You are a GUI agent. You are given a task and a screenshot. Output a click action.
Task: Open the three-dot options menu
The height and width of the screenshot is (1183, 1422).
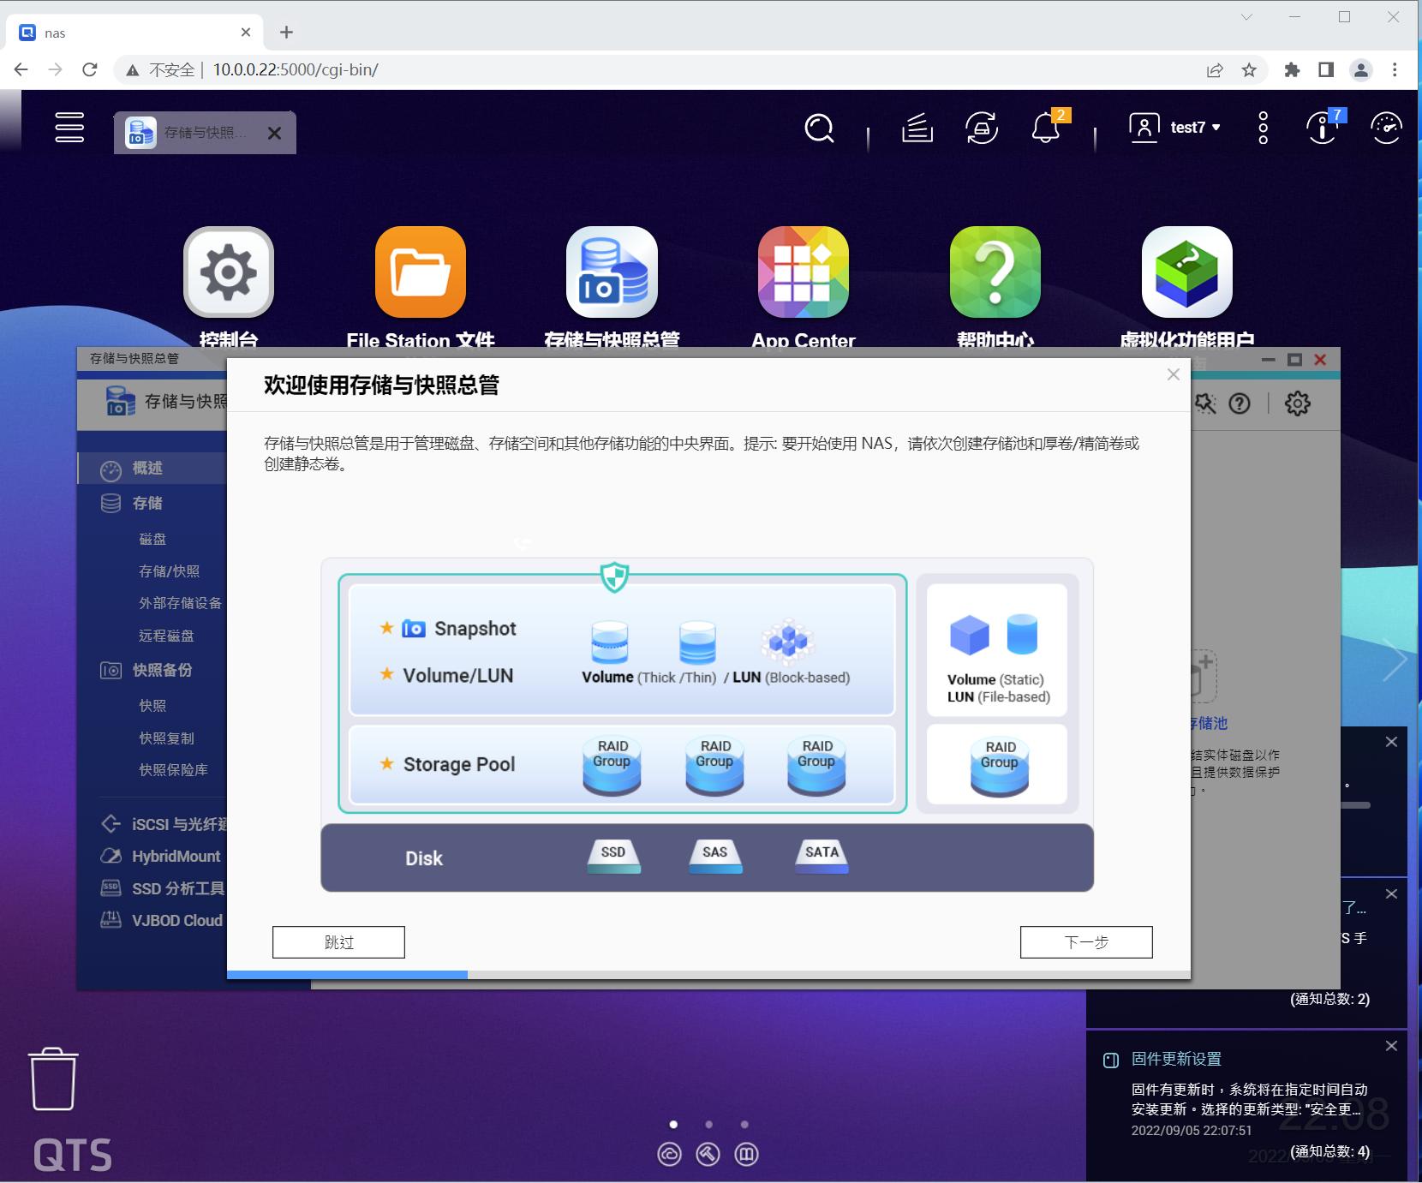coord(1262,127)
